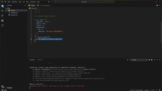Open readme.md from the file tree
The width and height of the screenshot is (162, 91).
16,15
